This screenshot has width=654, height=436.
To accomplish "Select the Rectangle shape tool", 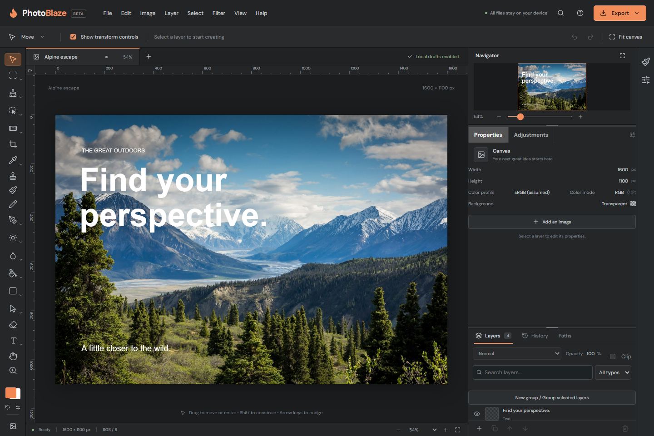I will [x=13, y=291].
